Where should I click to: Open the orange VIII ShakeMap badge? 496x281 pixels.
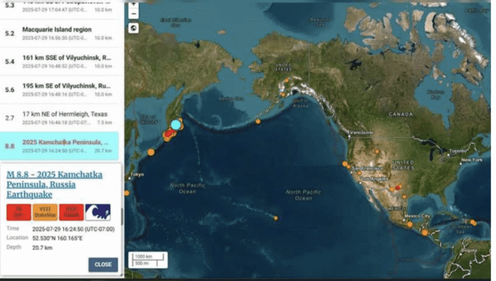point(45,212)
